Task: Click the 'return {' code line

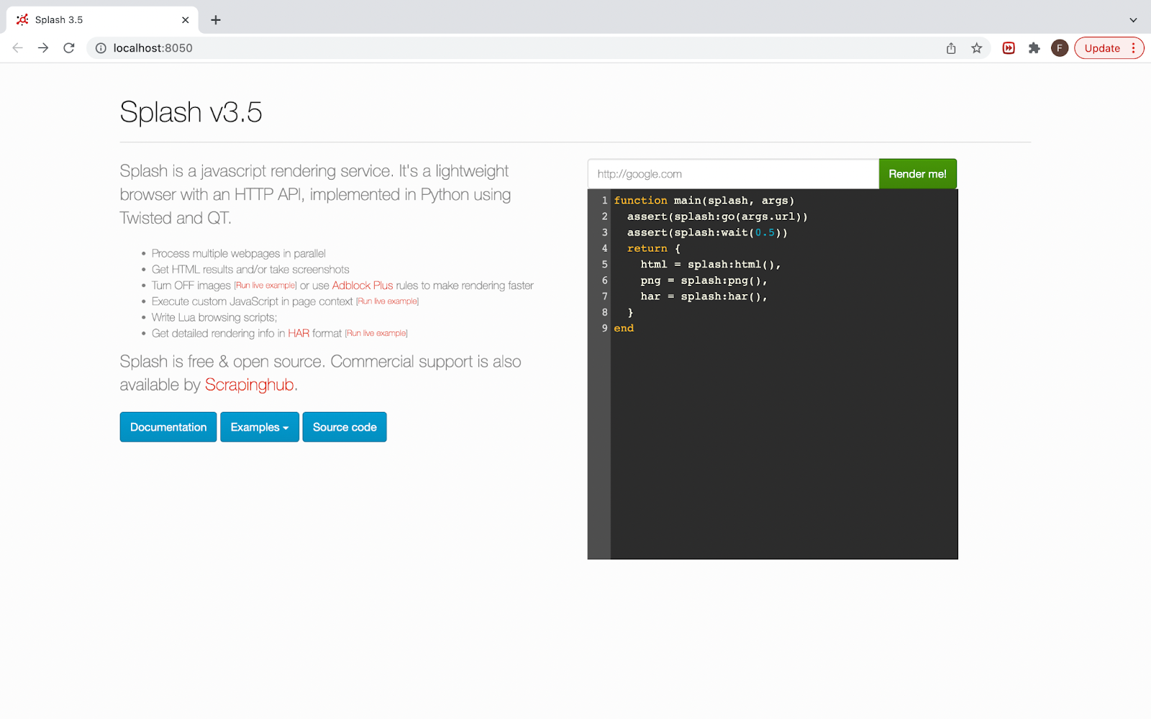Action: tap(653, 249)
